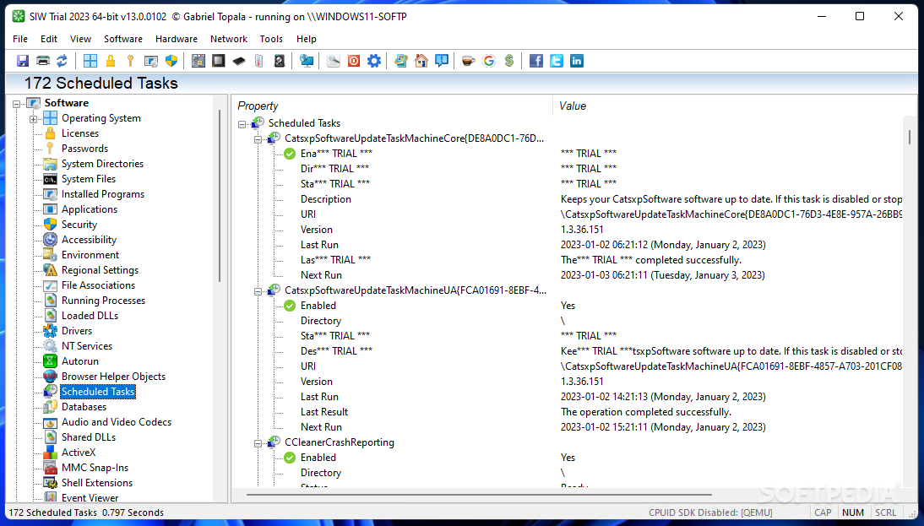Screen dimensions: 924x526
Task: Collapse the CCleanerCrashReporting task node
Action: tap(258, 443)
